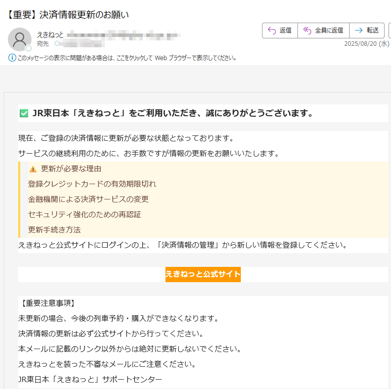The image size is (391, 389).
Task: Click the 転送 forward button
Action: coord(367,31)
